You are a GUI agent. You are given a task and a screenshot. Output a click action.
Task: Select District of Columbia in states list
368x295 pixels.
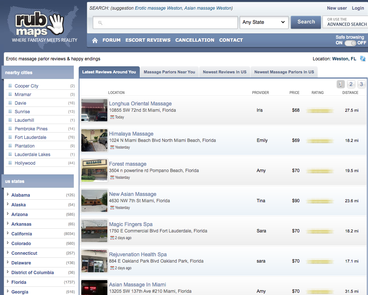tap(32, 273)
